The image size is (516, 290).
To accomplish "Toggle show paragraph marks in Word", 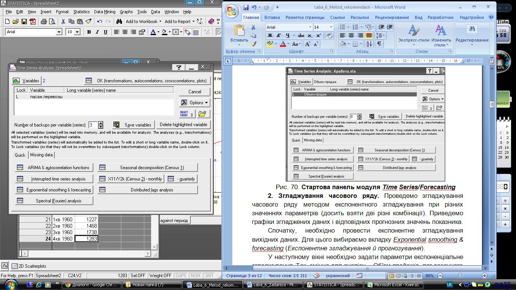I will [x=379, y=44].
